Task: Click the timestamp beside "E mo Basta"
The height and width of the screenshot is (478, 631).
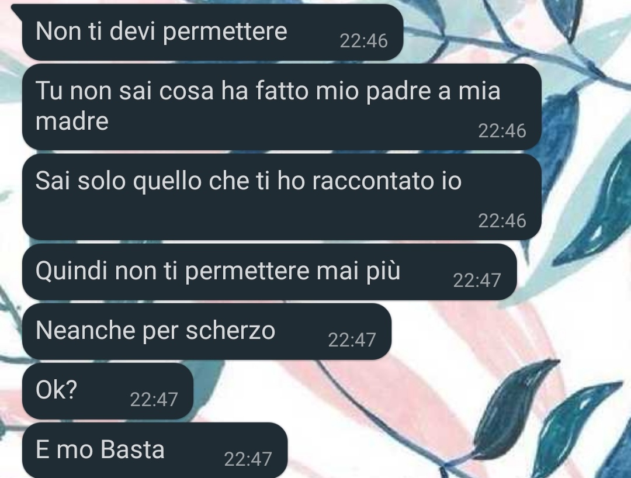Action: pyautogui.click(x=248, y=459)
